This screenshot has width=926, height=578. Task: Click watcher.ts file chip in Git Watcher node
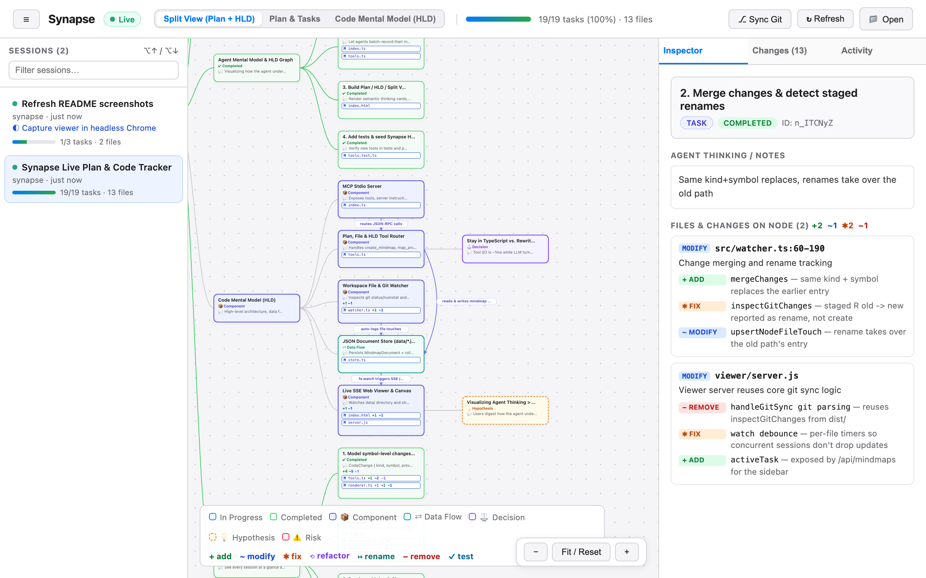(381, 310)
